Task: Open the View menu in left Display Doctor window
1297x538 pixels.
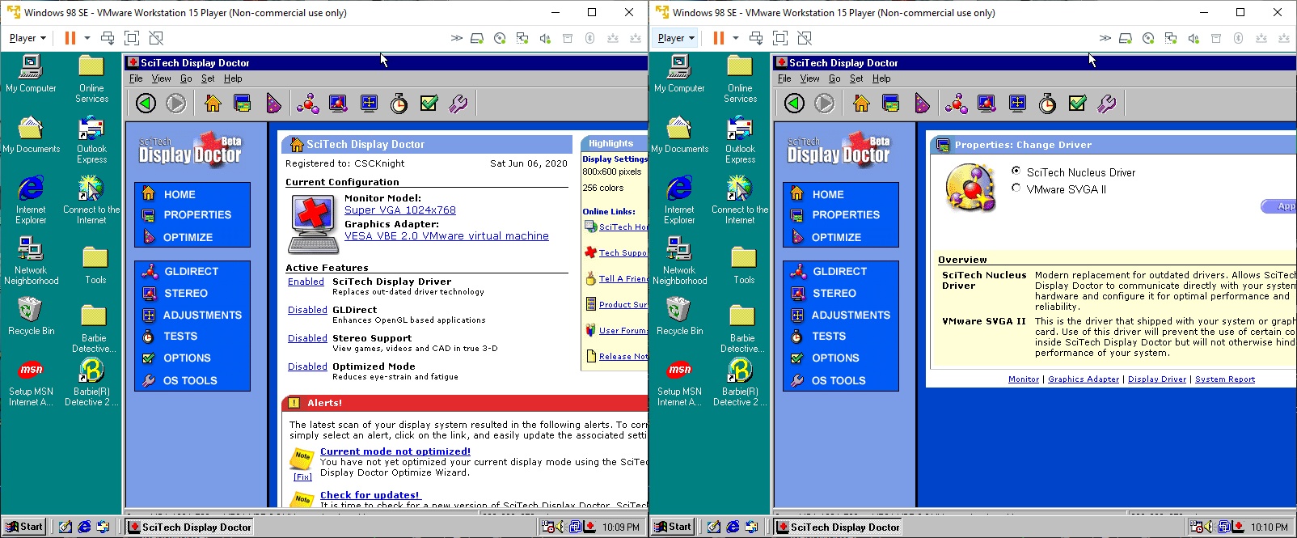Action: pos(161,78)
